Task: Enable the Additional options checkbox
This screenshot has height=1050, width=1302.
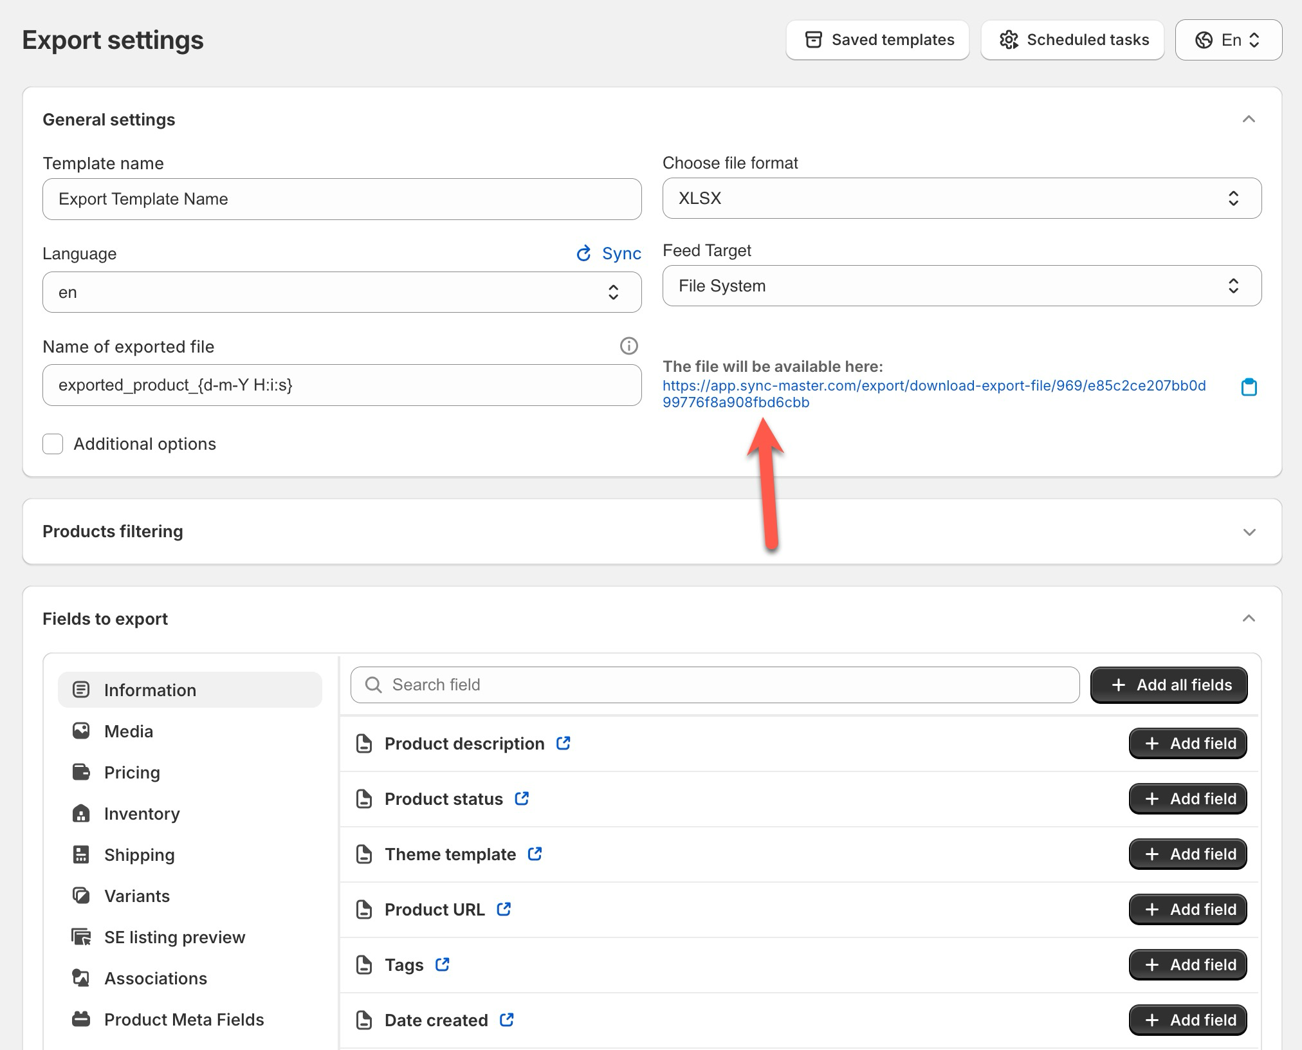Action: click(53, 444)
